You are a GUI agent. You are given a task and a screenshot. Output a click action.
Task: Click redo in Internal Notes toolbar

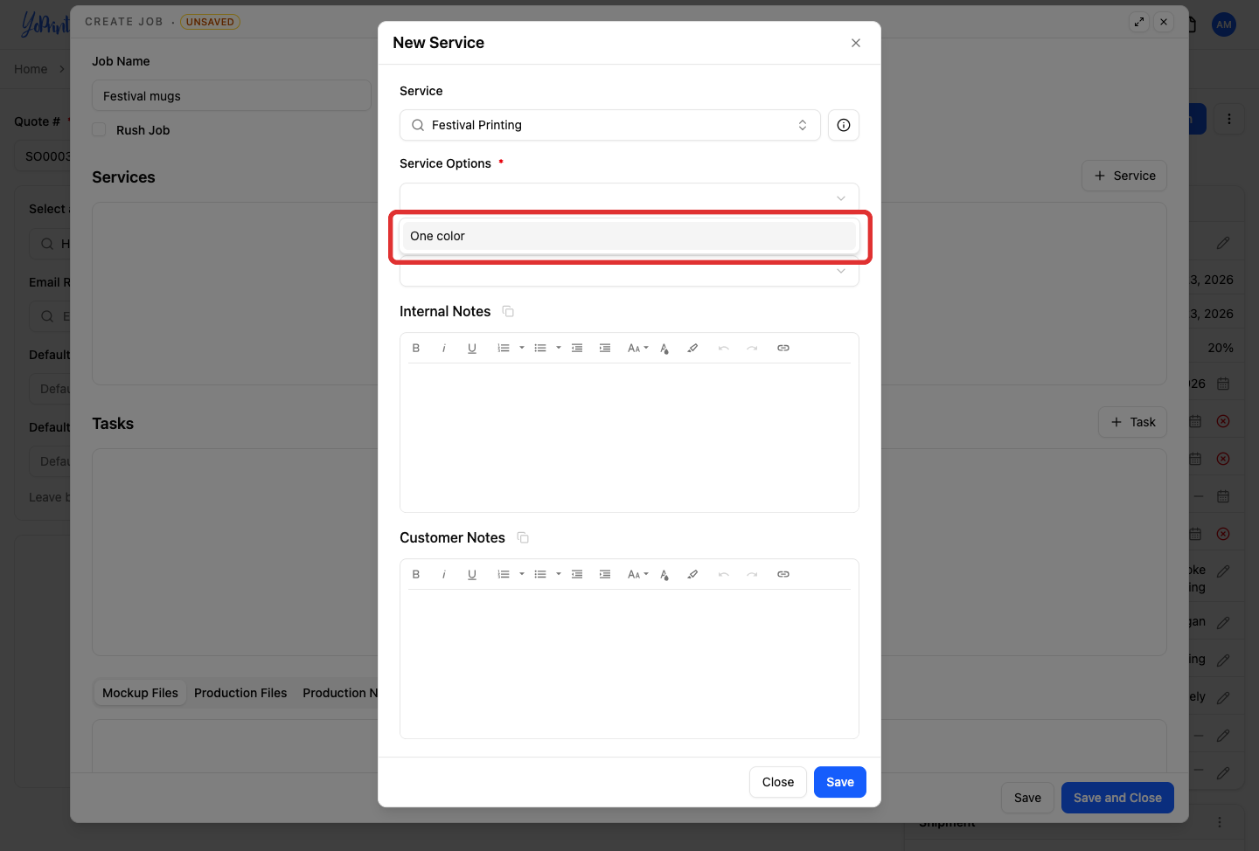click(x=752, y=348)
